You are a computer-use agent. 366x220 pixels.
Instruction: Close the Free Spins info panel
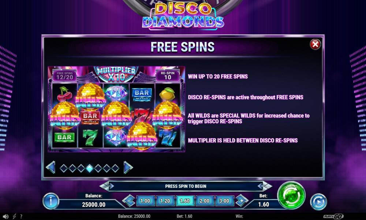click(315, 44)
